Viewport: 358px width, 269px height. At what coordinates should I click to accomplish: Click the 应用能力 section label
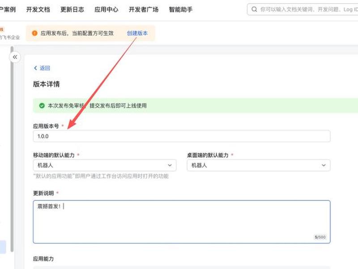tap(43, 259)
